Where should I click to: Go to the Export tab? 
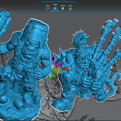tap(70, 8)
